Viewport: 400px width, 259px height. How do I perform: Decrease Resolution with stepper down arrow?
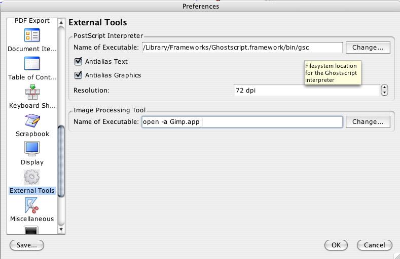[384, 93]
